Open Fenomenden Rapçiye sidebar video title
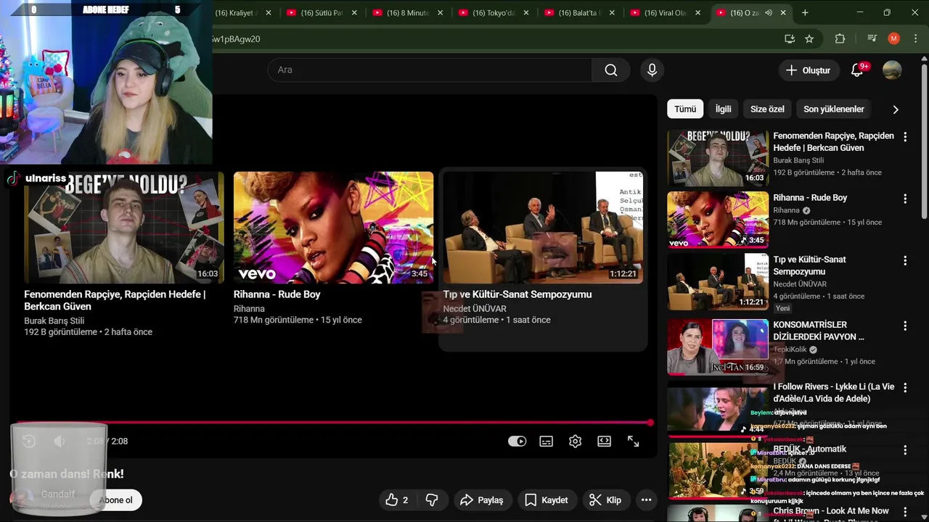Screen dimensions: 929x522 [x=833, y=142]
